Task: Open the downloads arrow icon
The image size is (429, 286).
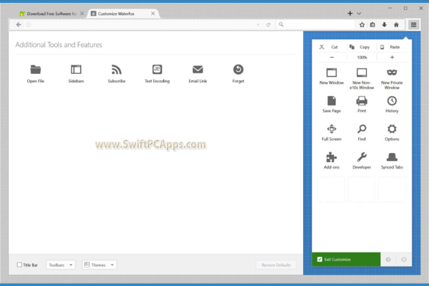Action: point(384,24)
